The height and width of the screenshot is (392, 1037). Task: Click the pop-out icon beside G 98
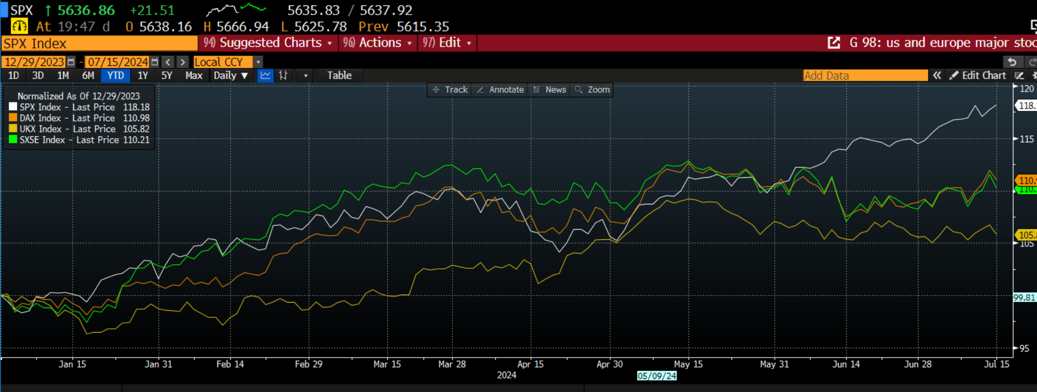click(834, 43)
